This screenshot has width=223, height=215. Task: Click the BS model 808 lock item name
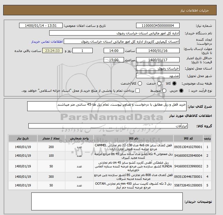(x=134, y=177)
